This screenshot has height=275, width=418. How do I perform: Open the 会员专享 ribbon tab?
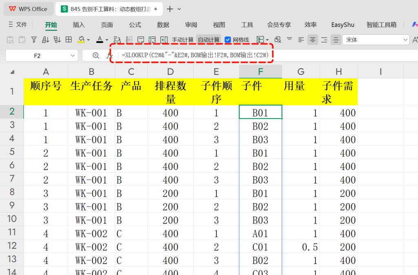click(x=279, y=25)
